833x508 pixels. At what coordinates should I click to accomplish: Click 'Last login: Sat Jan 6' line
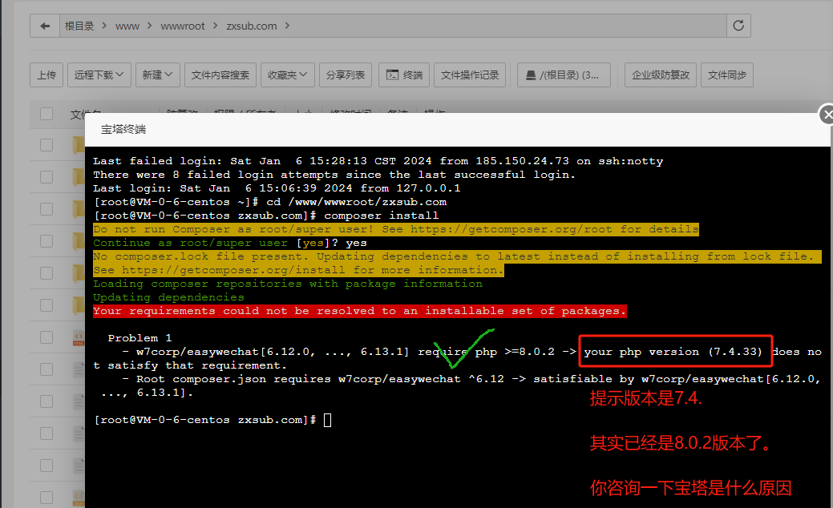277,188
